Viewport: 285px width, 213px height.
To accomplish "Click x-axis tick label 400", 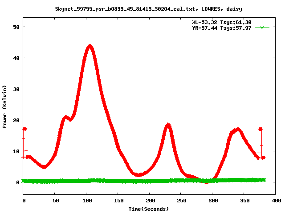I will click(x=277, y=201).
